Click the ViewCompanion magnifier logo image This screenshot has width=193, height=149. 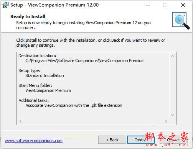coord(181,20)
